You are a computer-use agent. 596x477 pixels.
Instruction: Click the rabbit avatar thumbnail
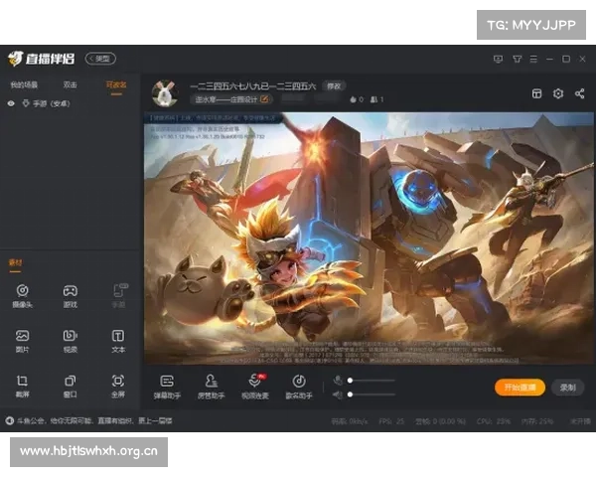point(165,93)
